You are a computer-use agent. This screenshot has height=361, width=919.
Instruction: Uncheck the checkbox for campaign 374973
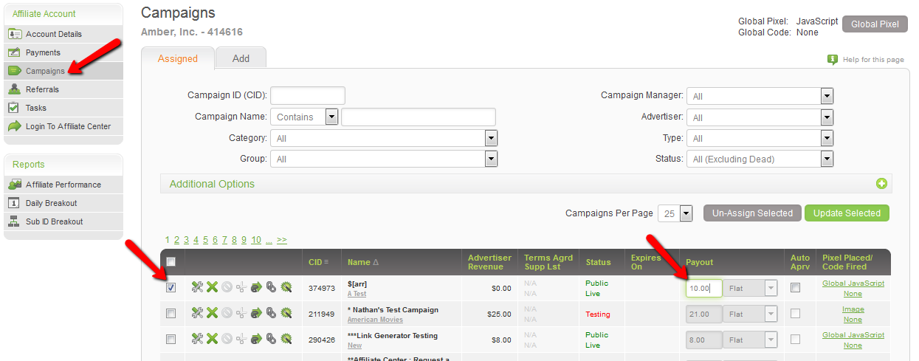tap(171, 288)
